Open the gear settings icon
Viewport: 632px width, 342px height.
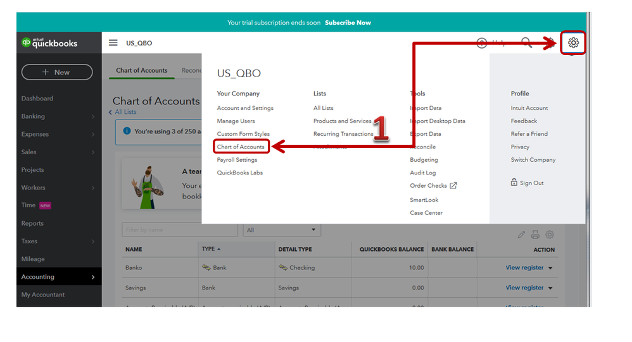pos(573,42)
